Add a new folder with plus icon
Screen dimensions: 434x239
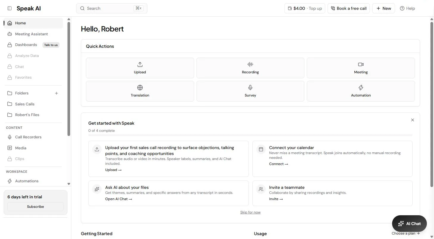tap(56, 93)
